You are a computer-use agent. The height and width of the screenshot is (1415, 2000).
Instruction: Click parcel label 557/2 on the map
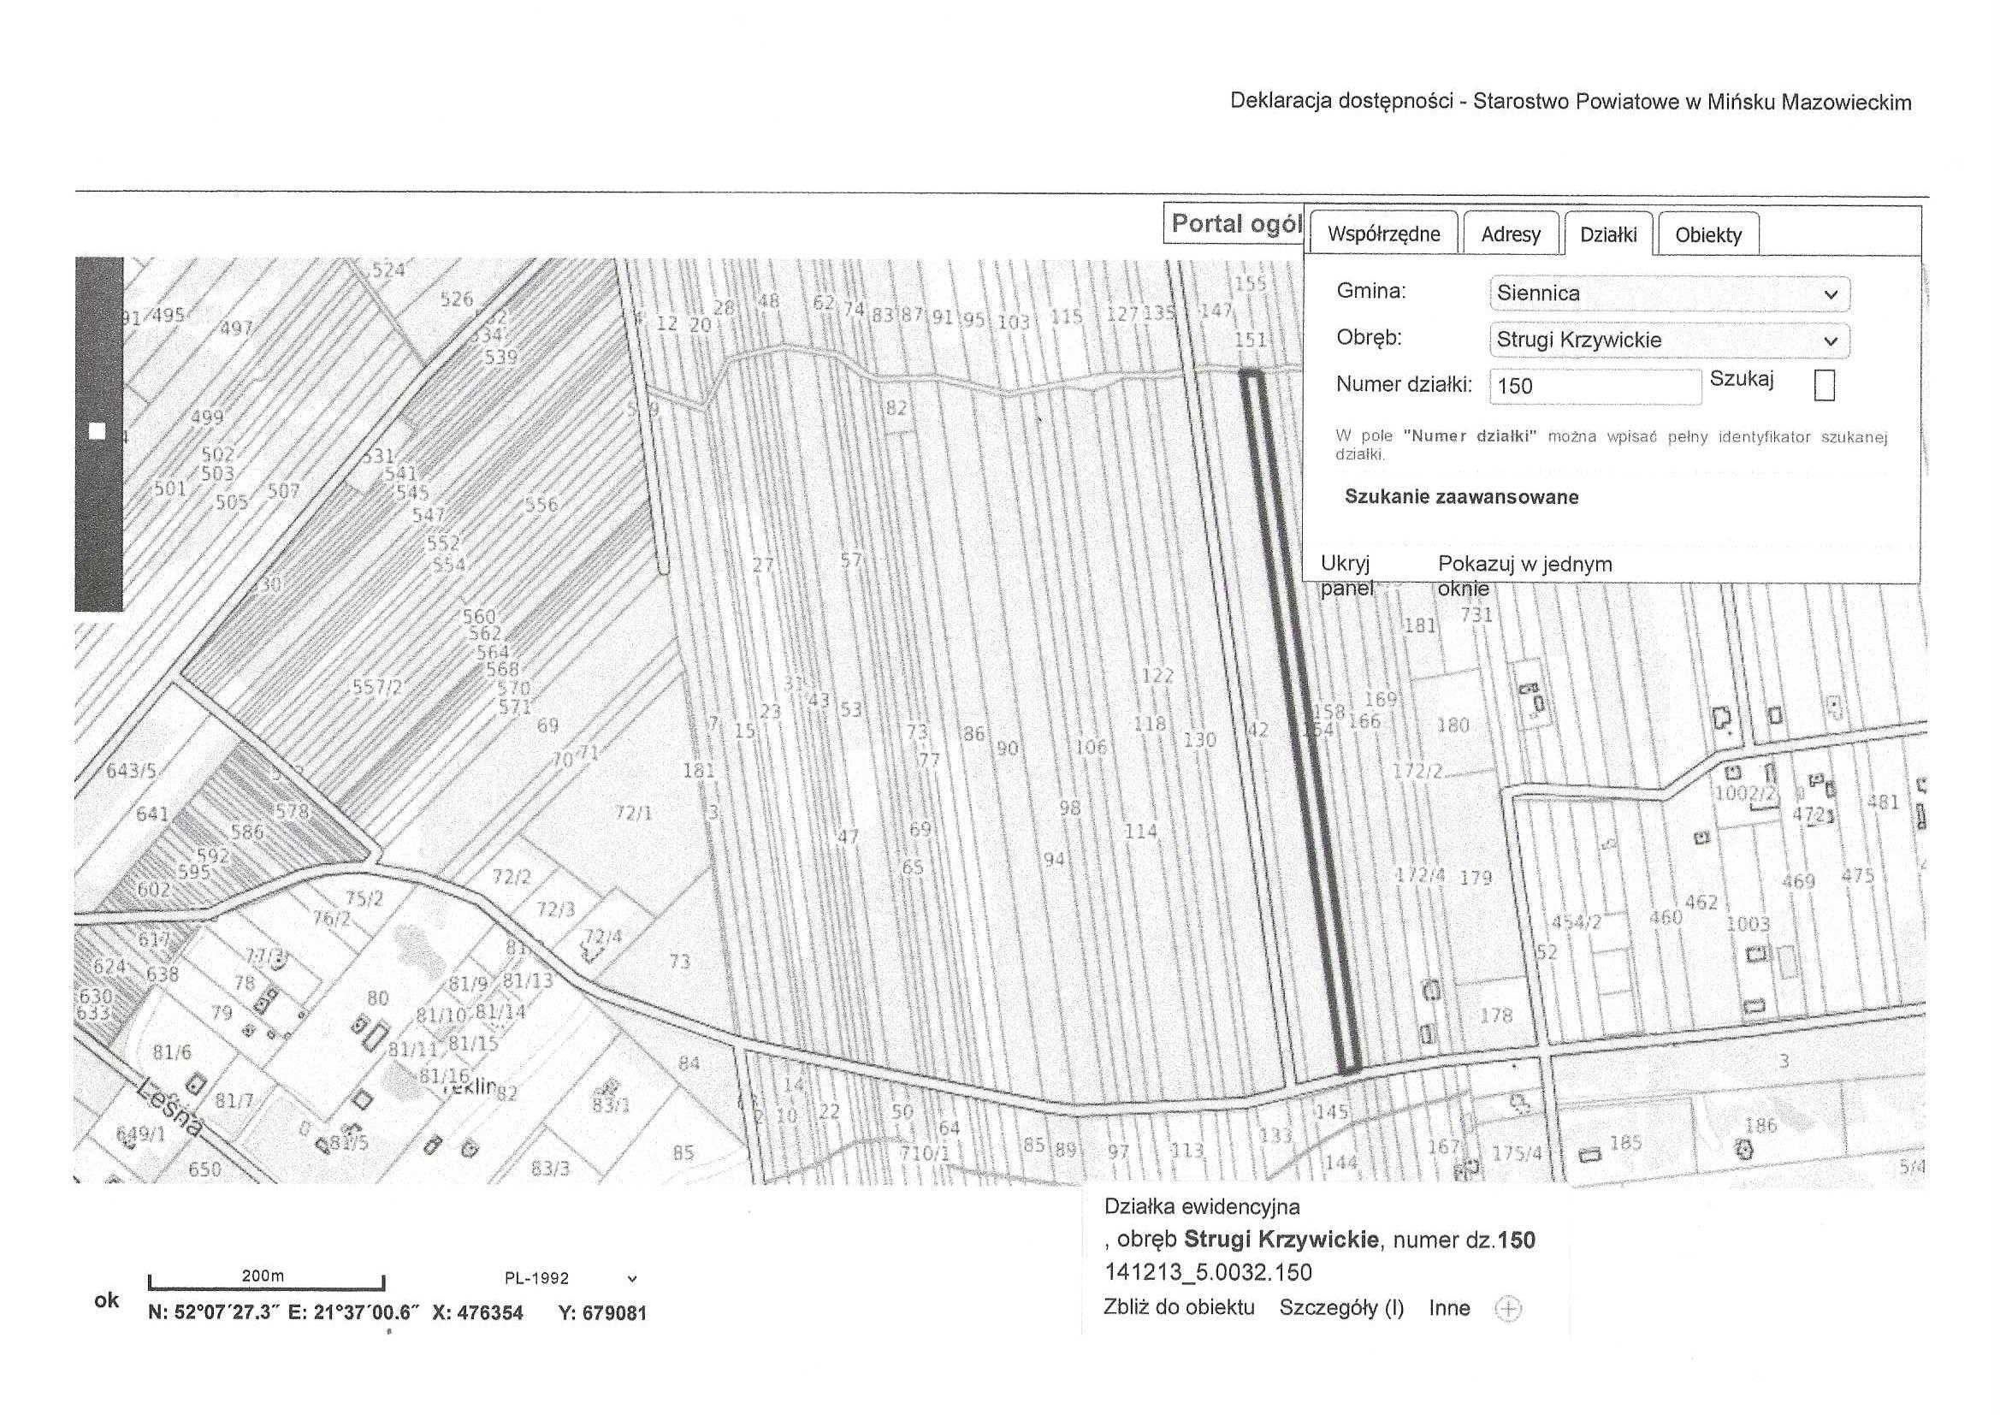pyautogui.click(x=377, y=688)
